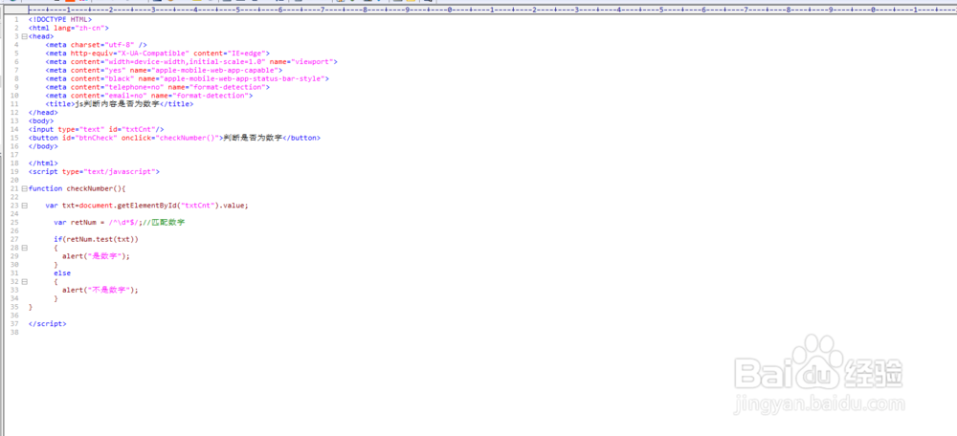Click the <!DOCTYPE HTML> line
This screenshot has width=957, height=436.
coord(59,19)
